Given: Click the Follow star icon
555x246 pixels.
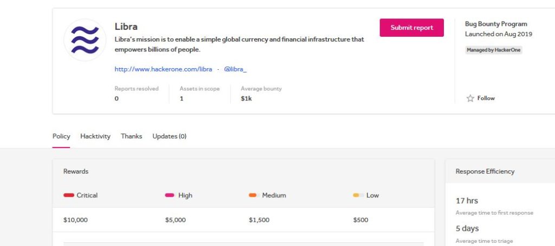Looking at the screenshot, I should click(x=470, y=98).
